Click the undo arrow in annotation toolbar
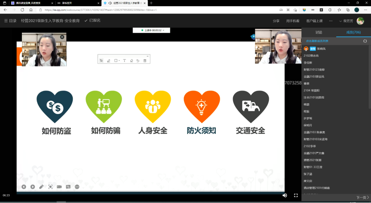371x203 pixels. tap(138, 61)
